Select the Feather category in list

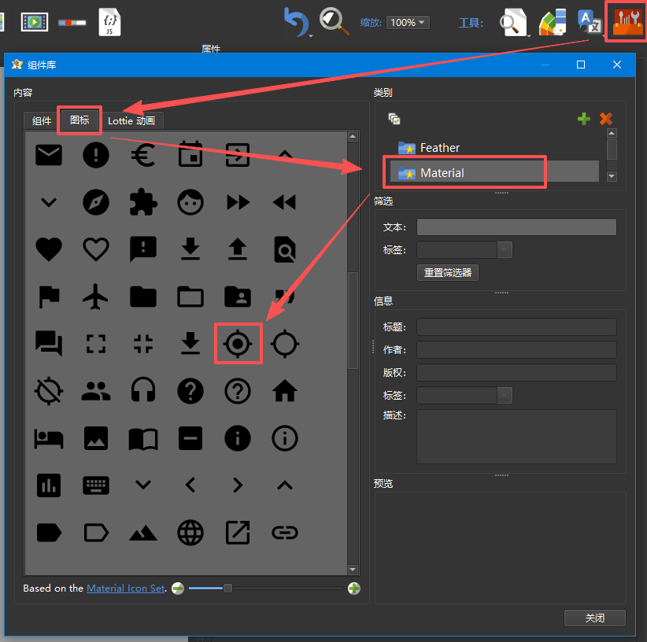[439, 147]
